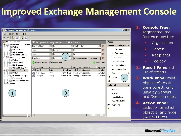Click Holly Holt's user icon in results
The height and width of the screenshot is (136, 181).
[34, 70]
